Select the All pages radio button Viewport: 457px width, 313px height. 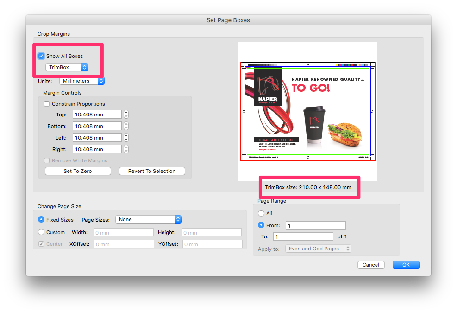click(x=262, y=213)
